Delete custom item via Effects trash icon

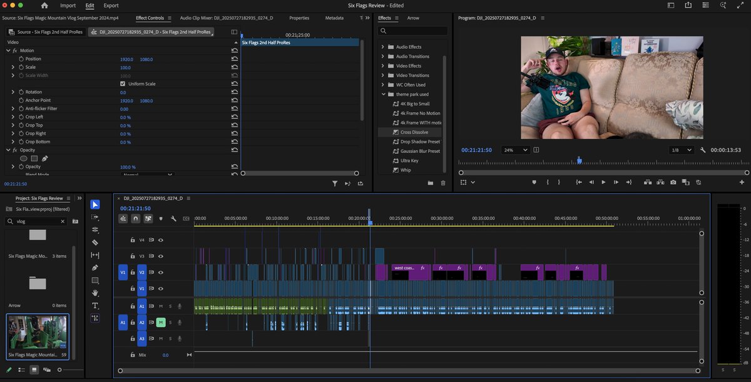click(443, 183)
